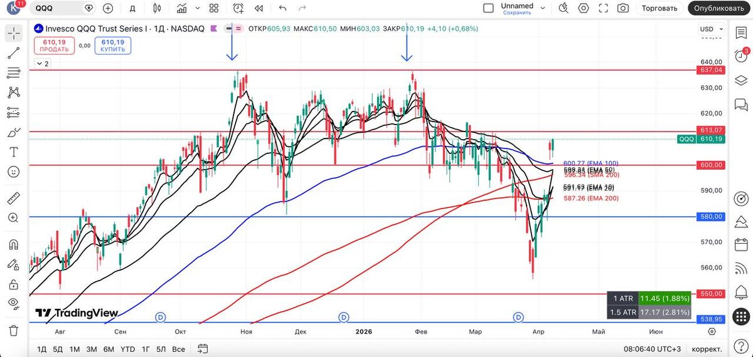Open the patterns drawing tools

tap(13, 92)
